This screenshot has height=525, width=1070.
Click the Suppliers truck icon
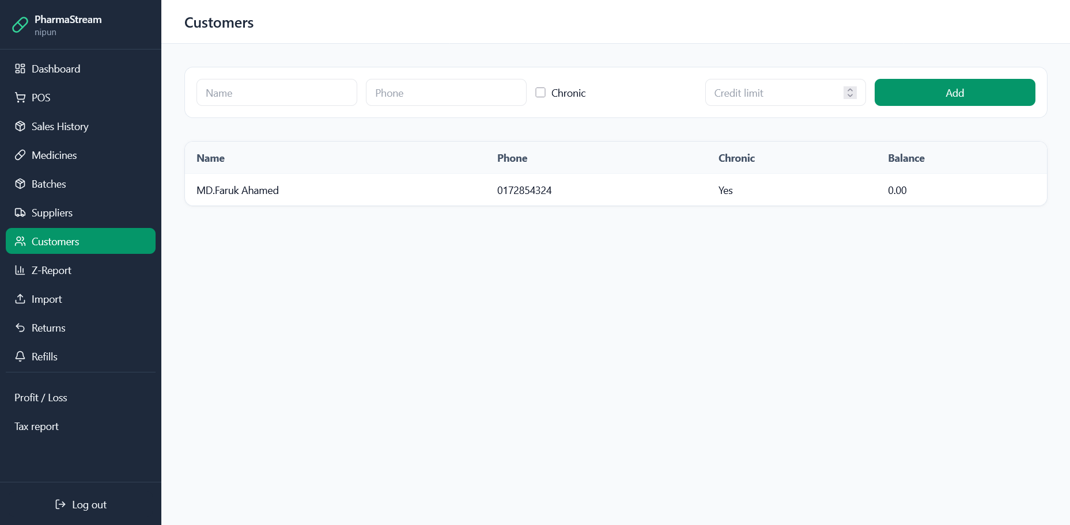(x=20, y=212)
